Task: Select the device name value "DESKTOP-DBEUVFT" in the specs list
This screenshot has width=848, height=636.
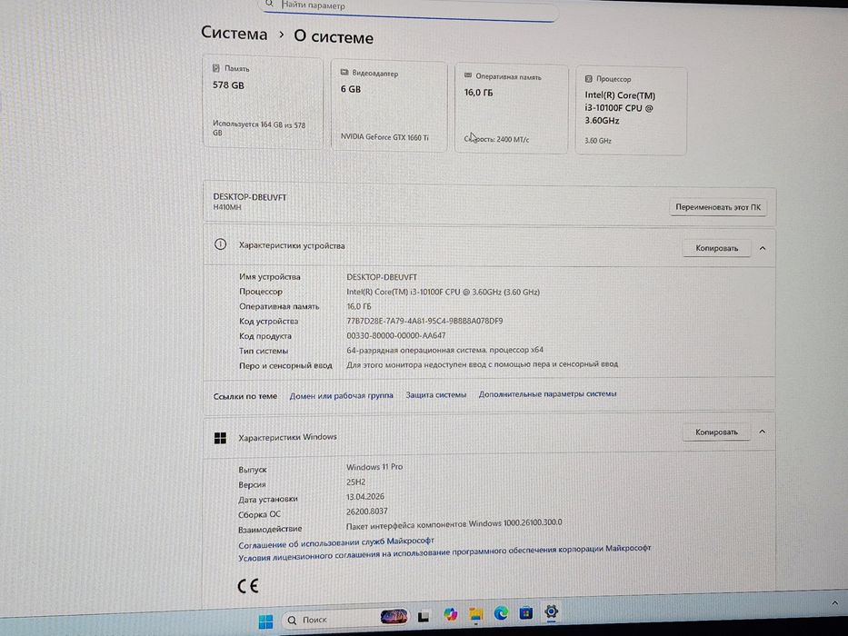Action: tap(382, 277)
